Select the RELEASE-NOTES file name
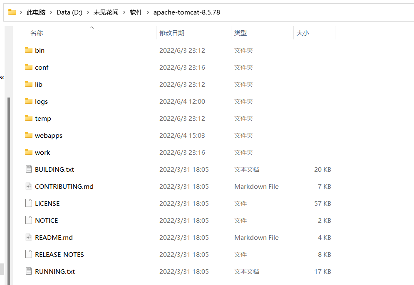Screen dimensions: 414x285 tap(59, 254)
